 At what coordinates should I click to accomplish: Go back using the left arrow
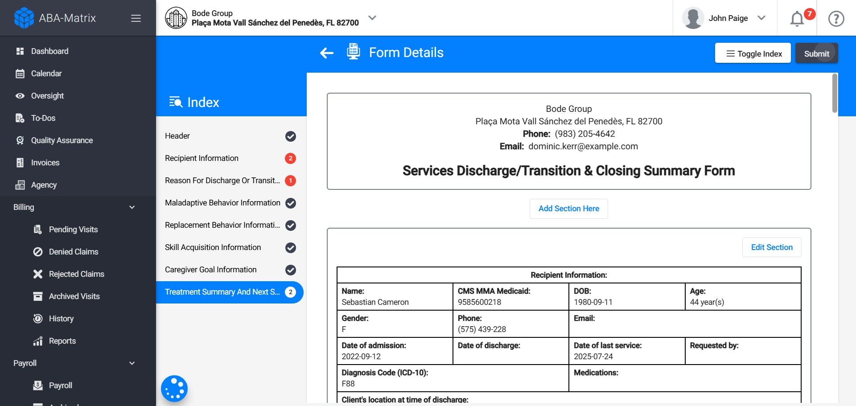pyautogui.click(x=327, y=53)
